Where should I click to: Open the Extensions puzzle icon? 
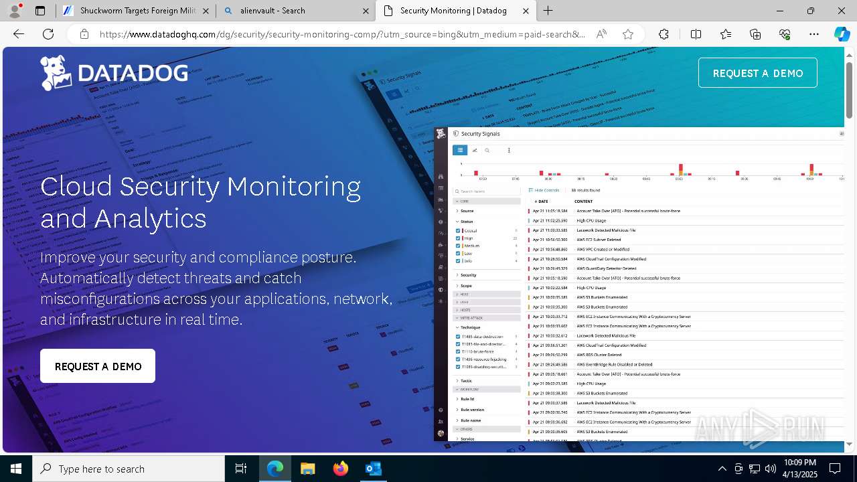[664, 34]
